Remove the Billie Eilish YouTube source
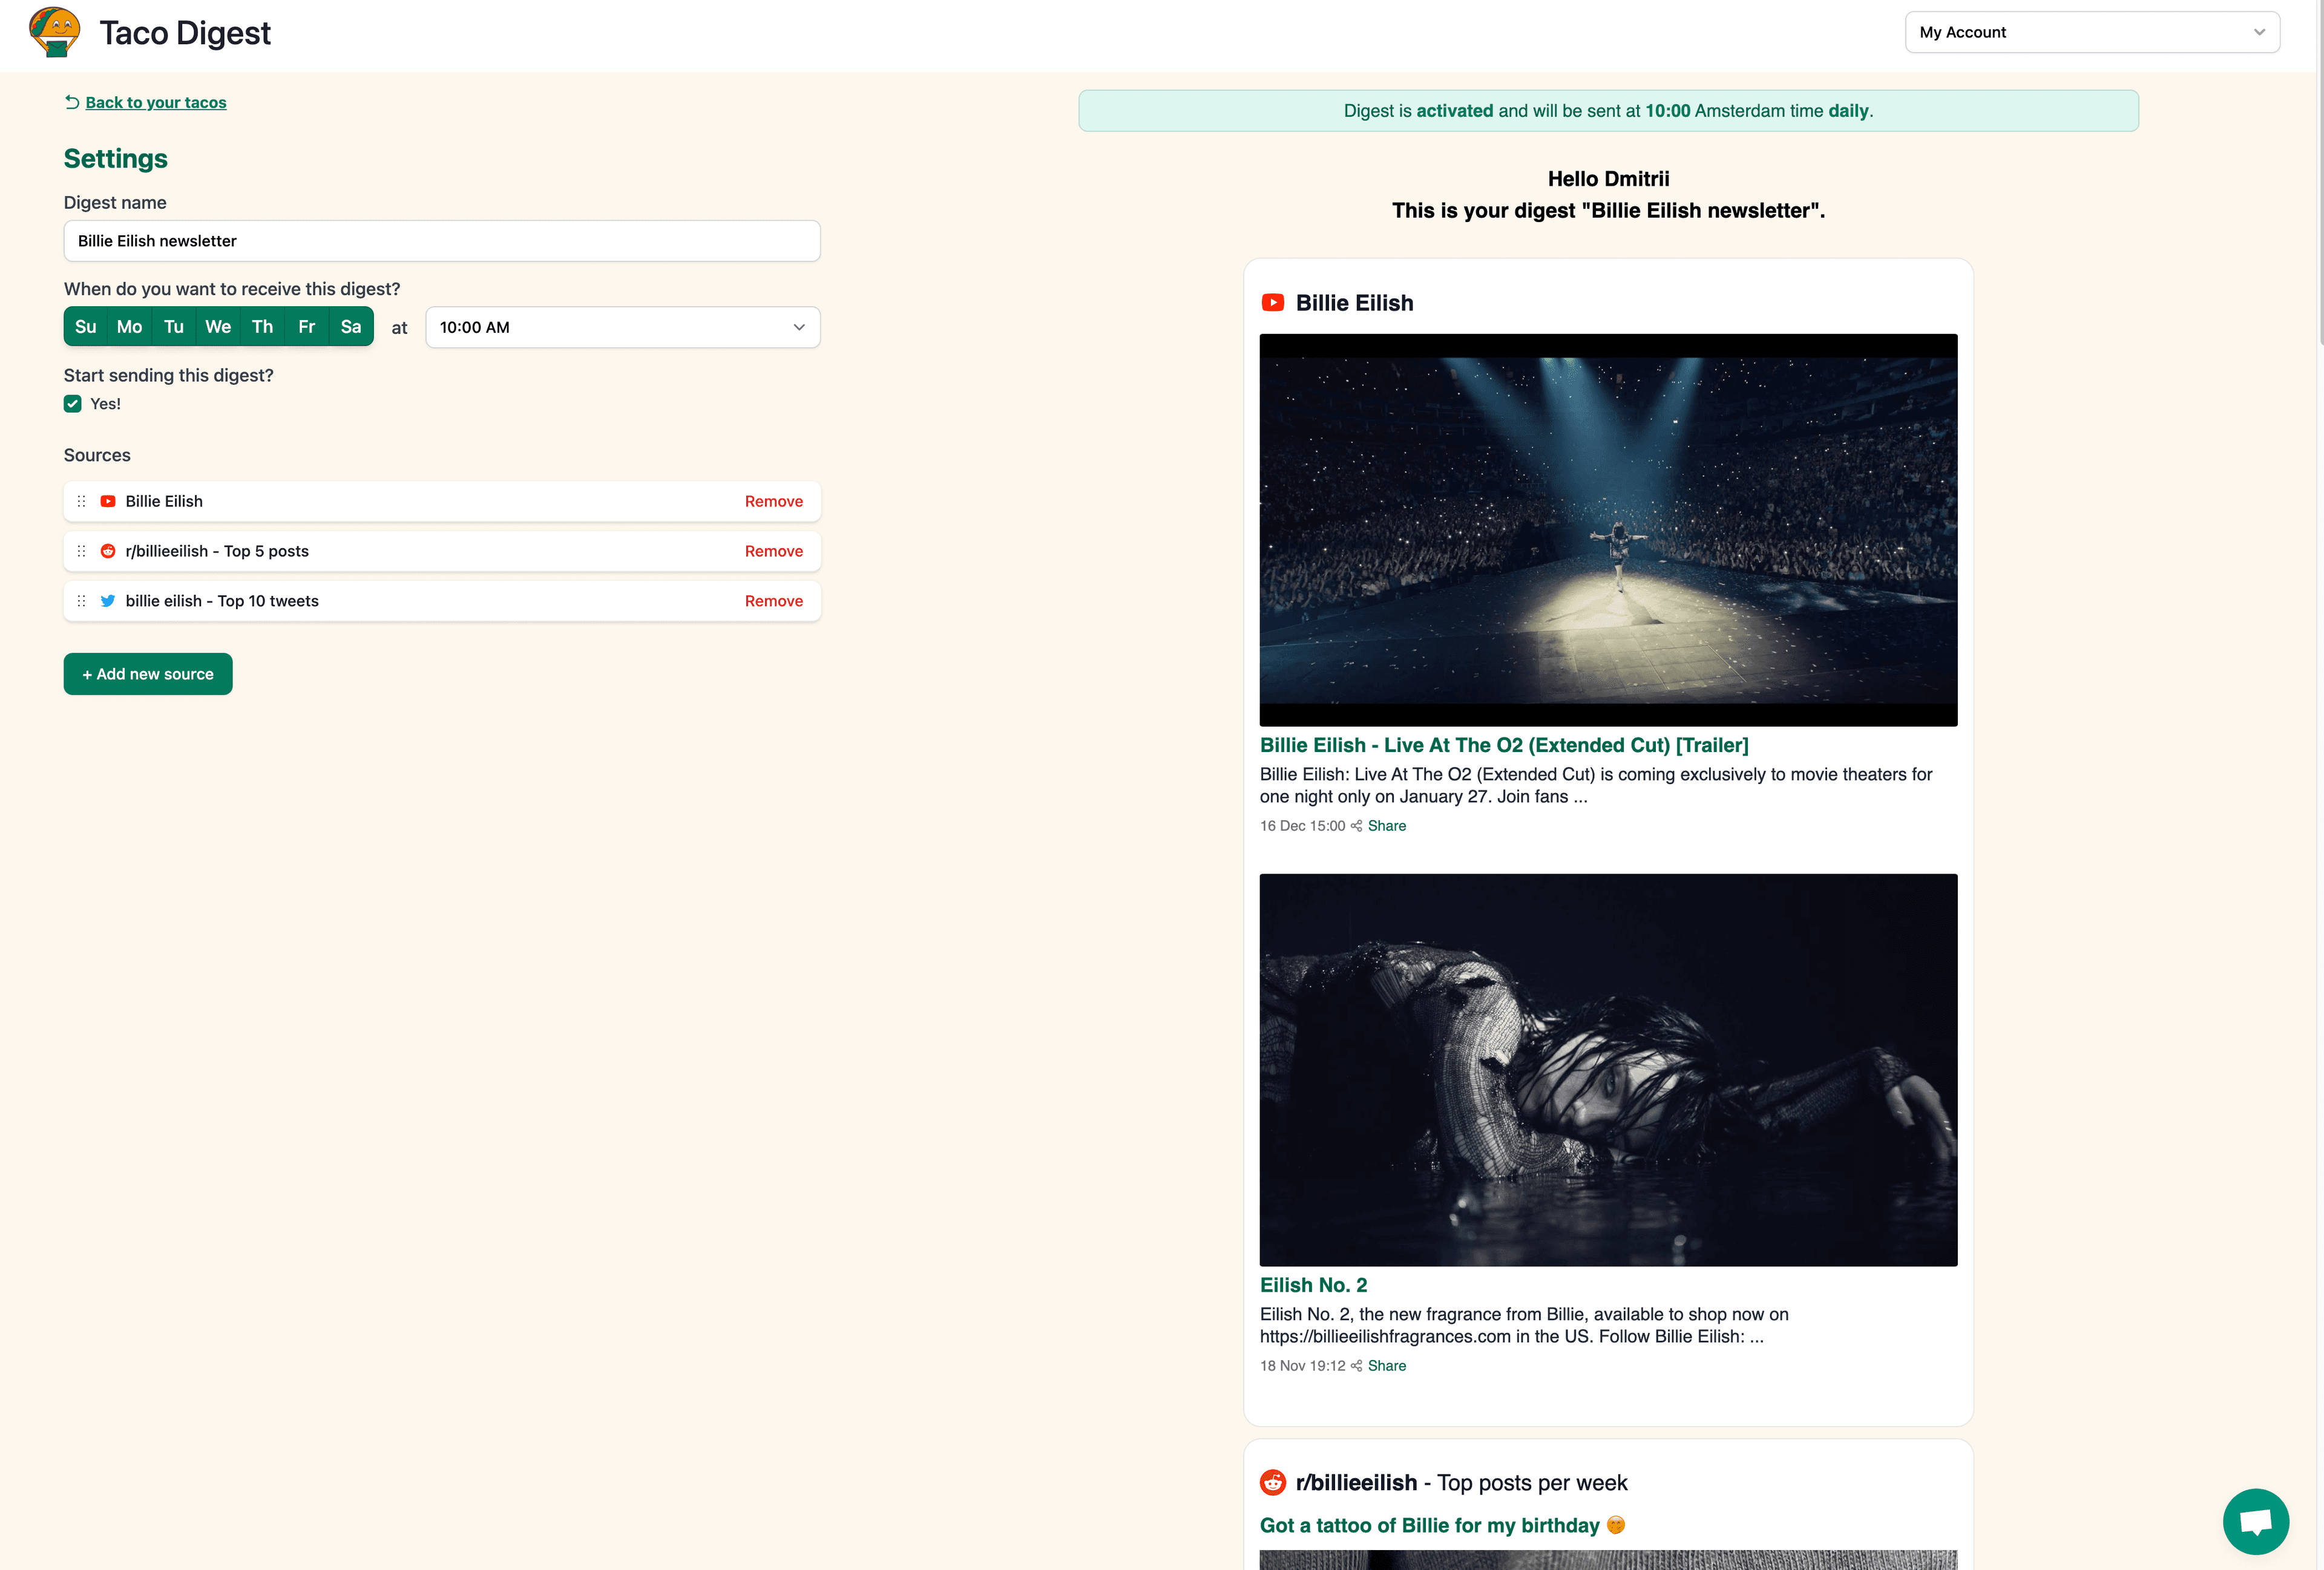Image resolution: width=2324 pixels, height=1570 pixels. (774, 502)
